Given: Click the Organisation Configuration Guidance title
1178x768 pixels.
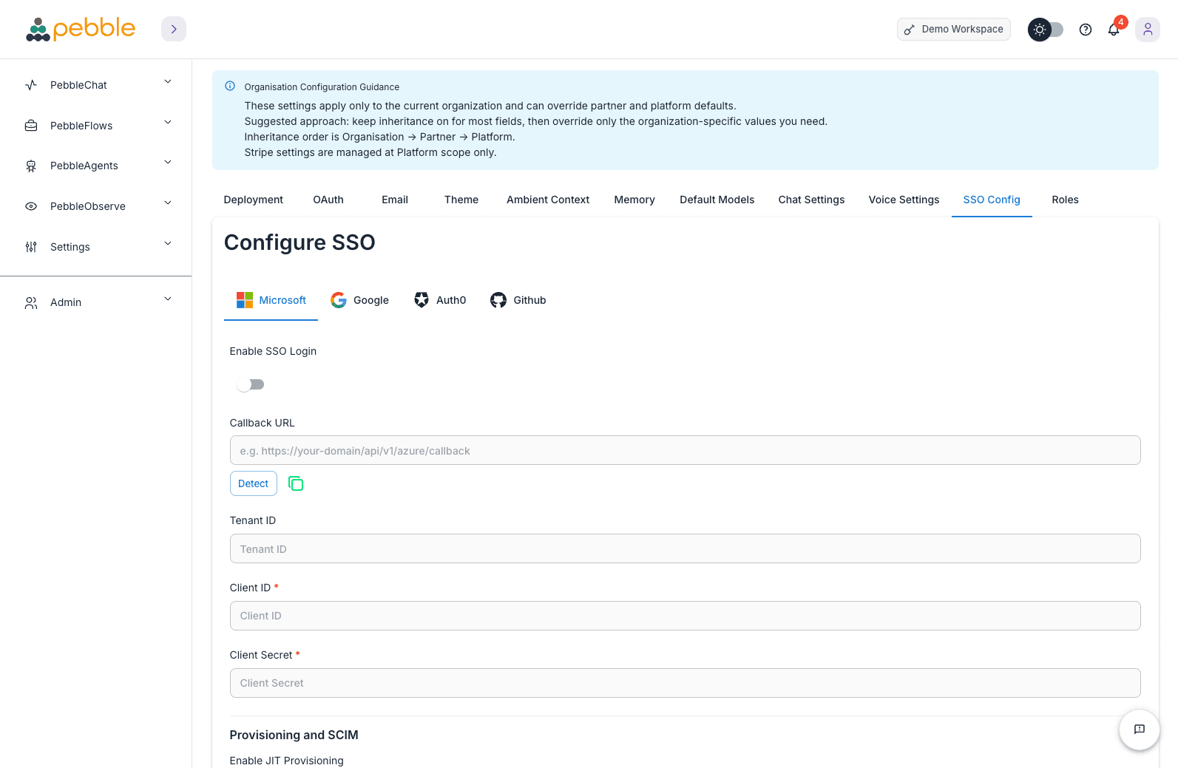Looking at the screenshot, I should coord(322,87).
